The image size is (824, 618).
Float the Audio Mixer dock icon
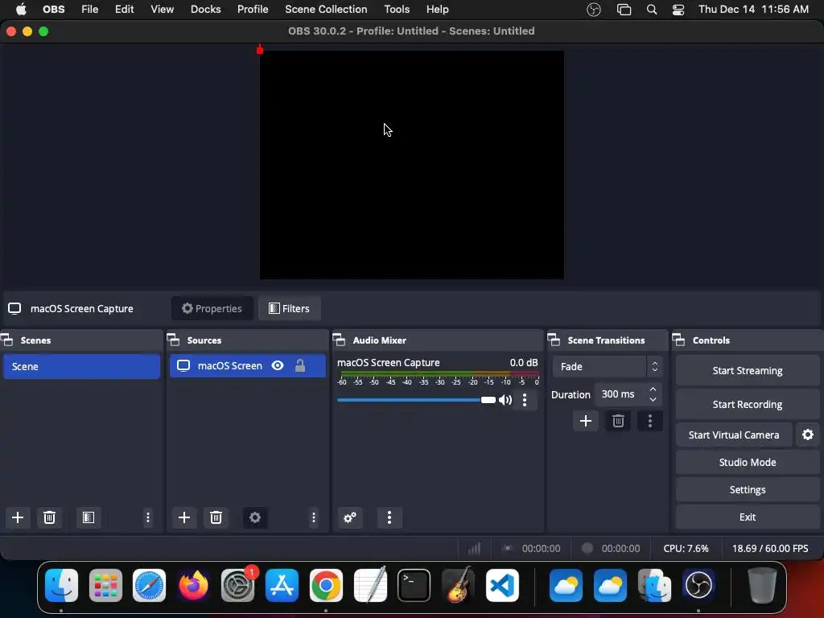coord(340,340)
